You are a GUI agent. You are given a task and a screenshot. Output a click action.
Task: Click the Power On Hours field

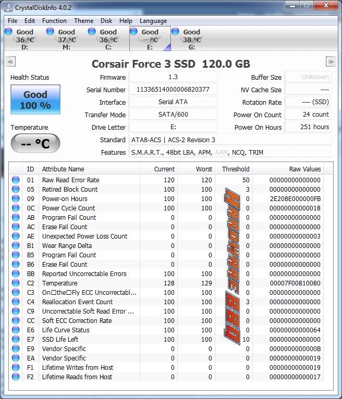pyautogui.click(x=308, y=127)
